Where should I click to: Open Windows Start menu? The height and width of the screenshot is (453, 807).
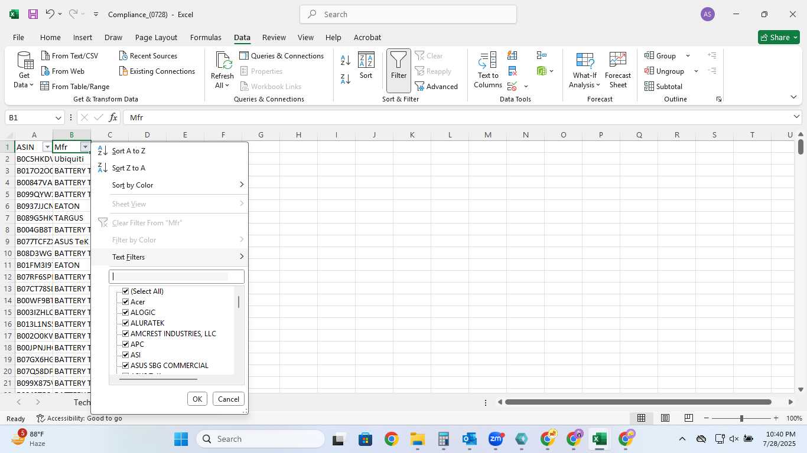coord(181,439)
